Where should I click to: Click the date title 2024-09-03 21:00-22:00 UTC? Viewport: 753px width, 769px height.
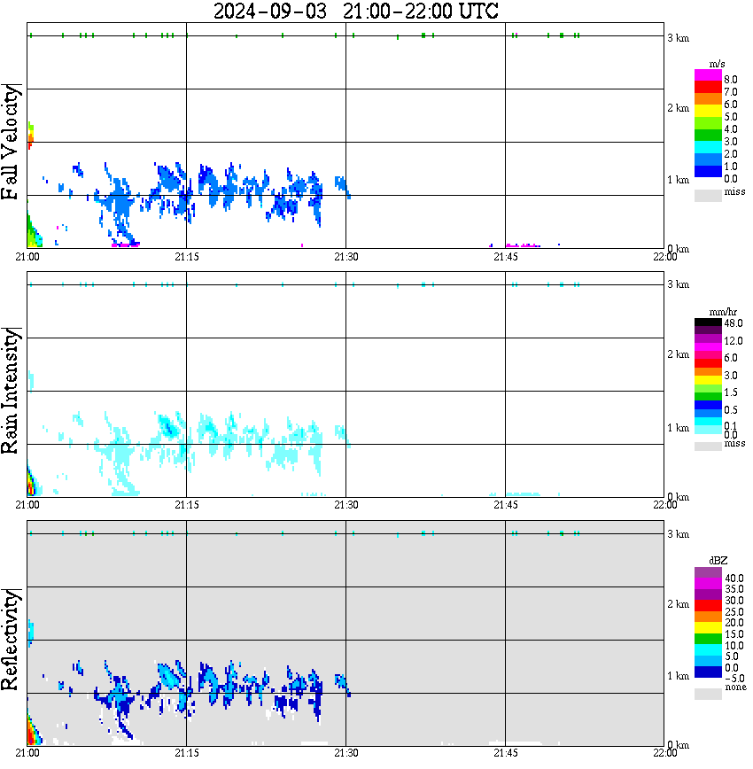355,11
